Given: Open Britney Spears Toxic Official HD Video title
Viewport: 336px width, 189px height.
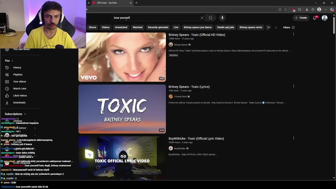Looking at the screenshot, I should point(197,35).
